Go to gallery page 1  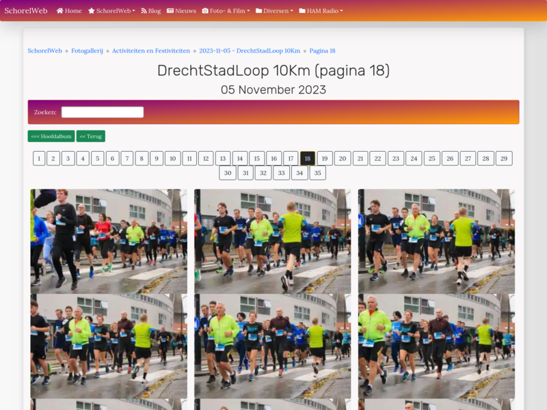pos(39,159)
